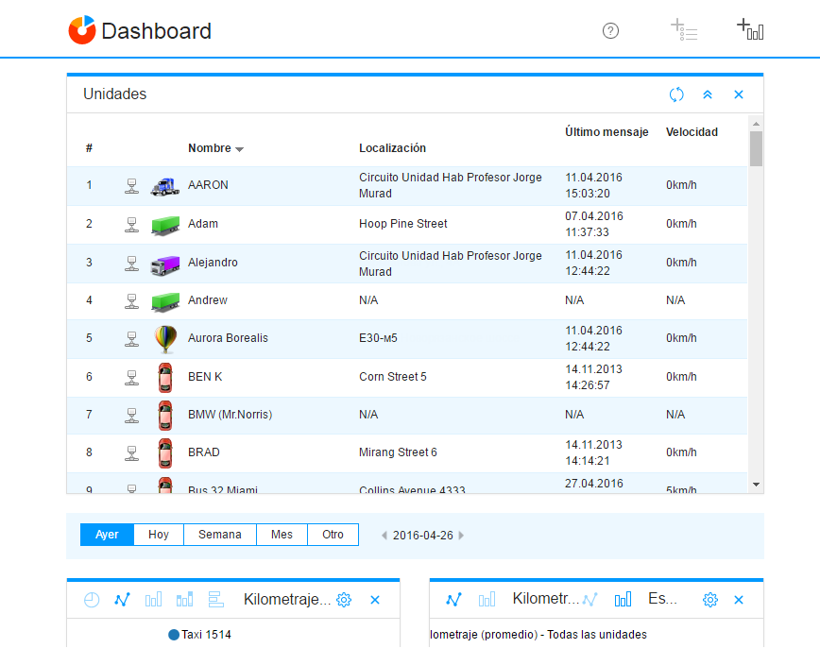Click the add chart widget icon
This screenshot has height=648, width=820.
tap(750, 29)
